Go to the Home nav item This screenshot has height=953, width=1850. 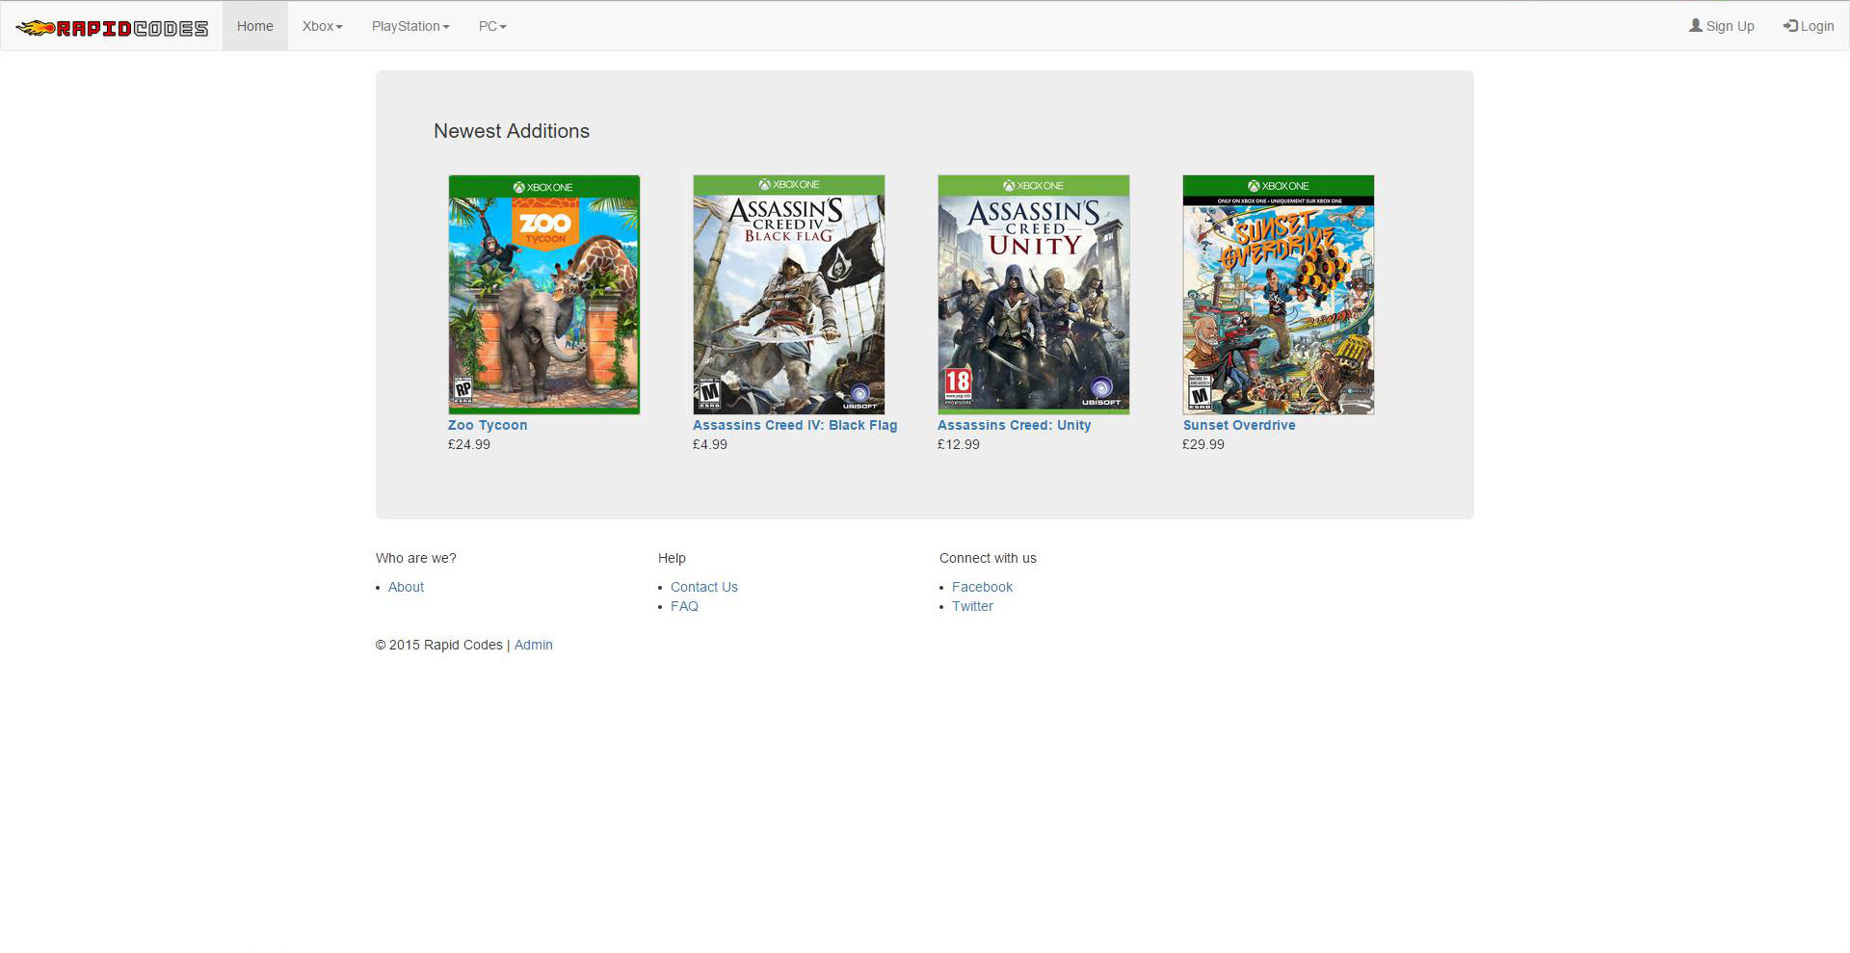pyautogui.click(x=255, y=26)
